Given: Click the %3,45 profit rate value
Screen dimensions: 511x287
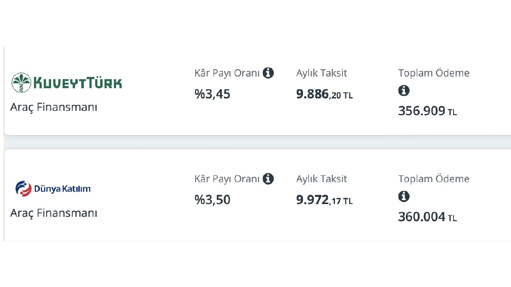Looking at the screenshot, I should coord(212,94).
